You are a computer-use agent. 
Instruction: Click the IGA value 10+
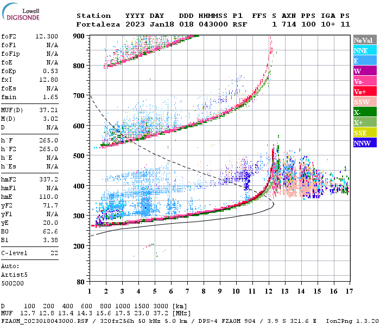click(328, 24)
